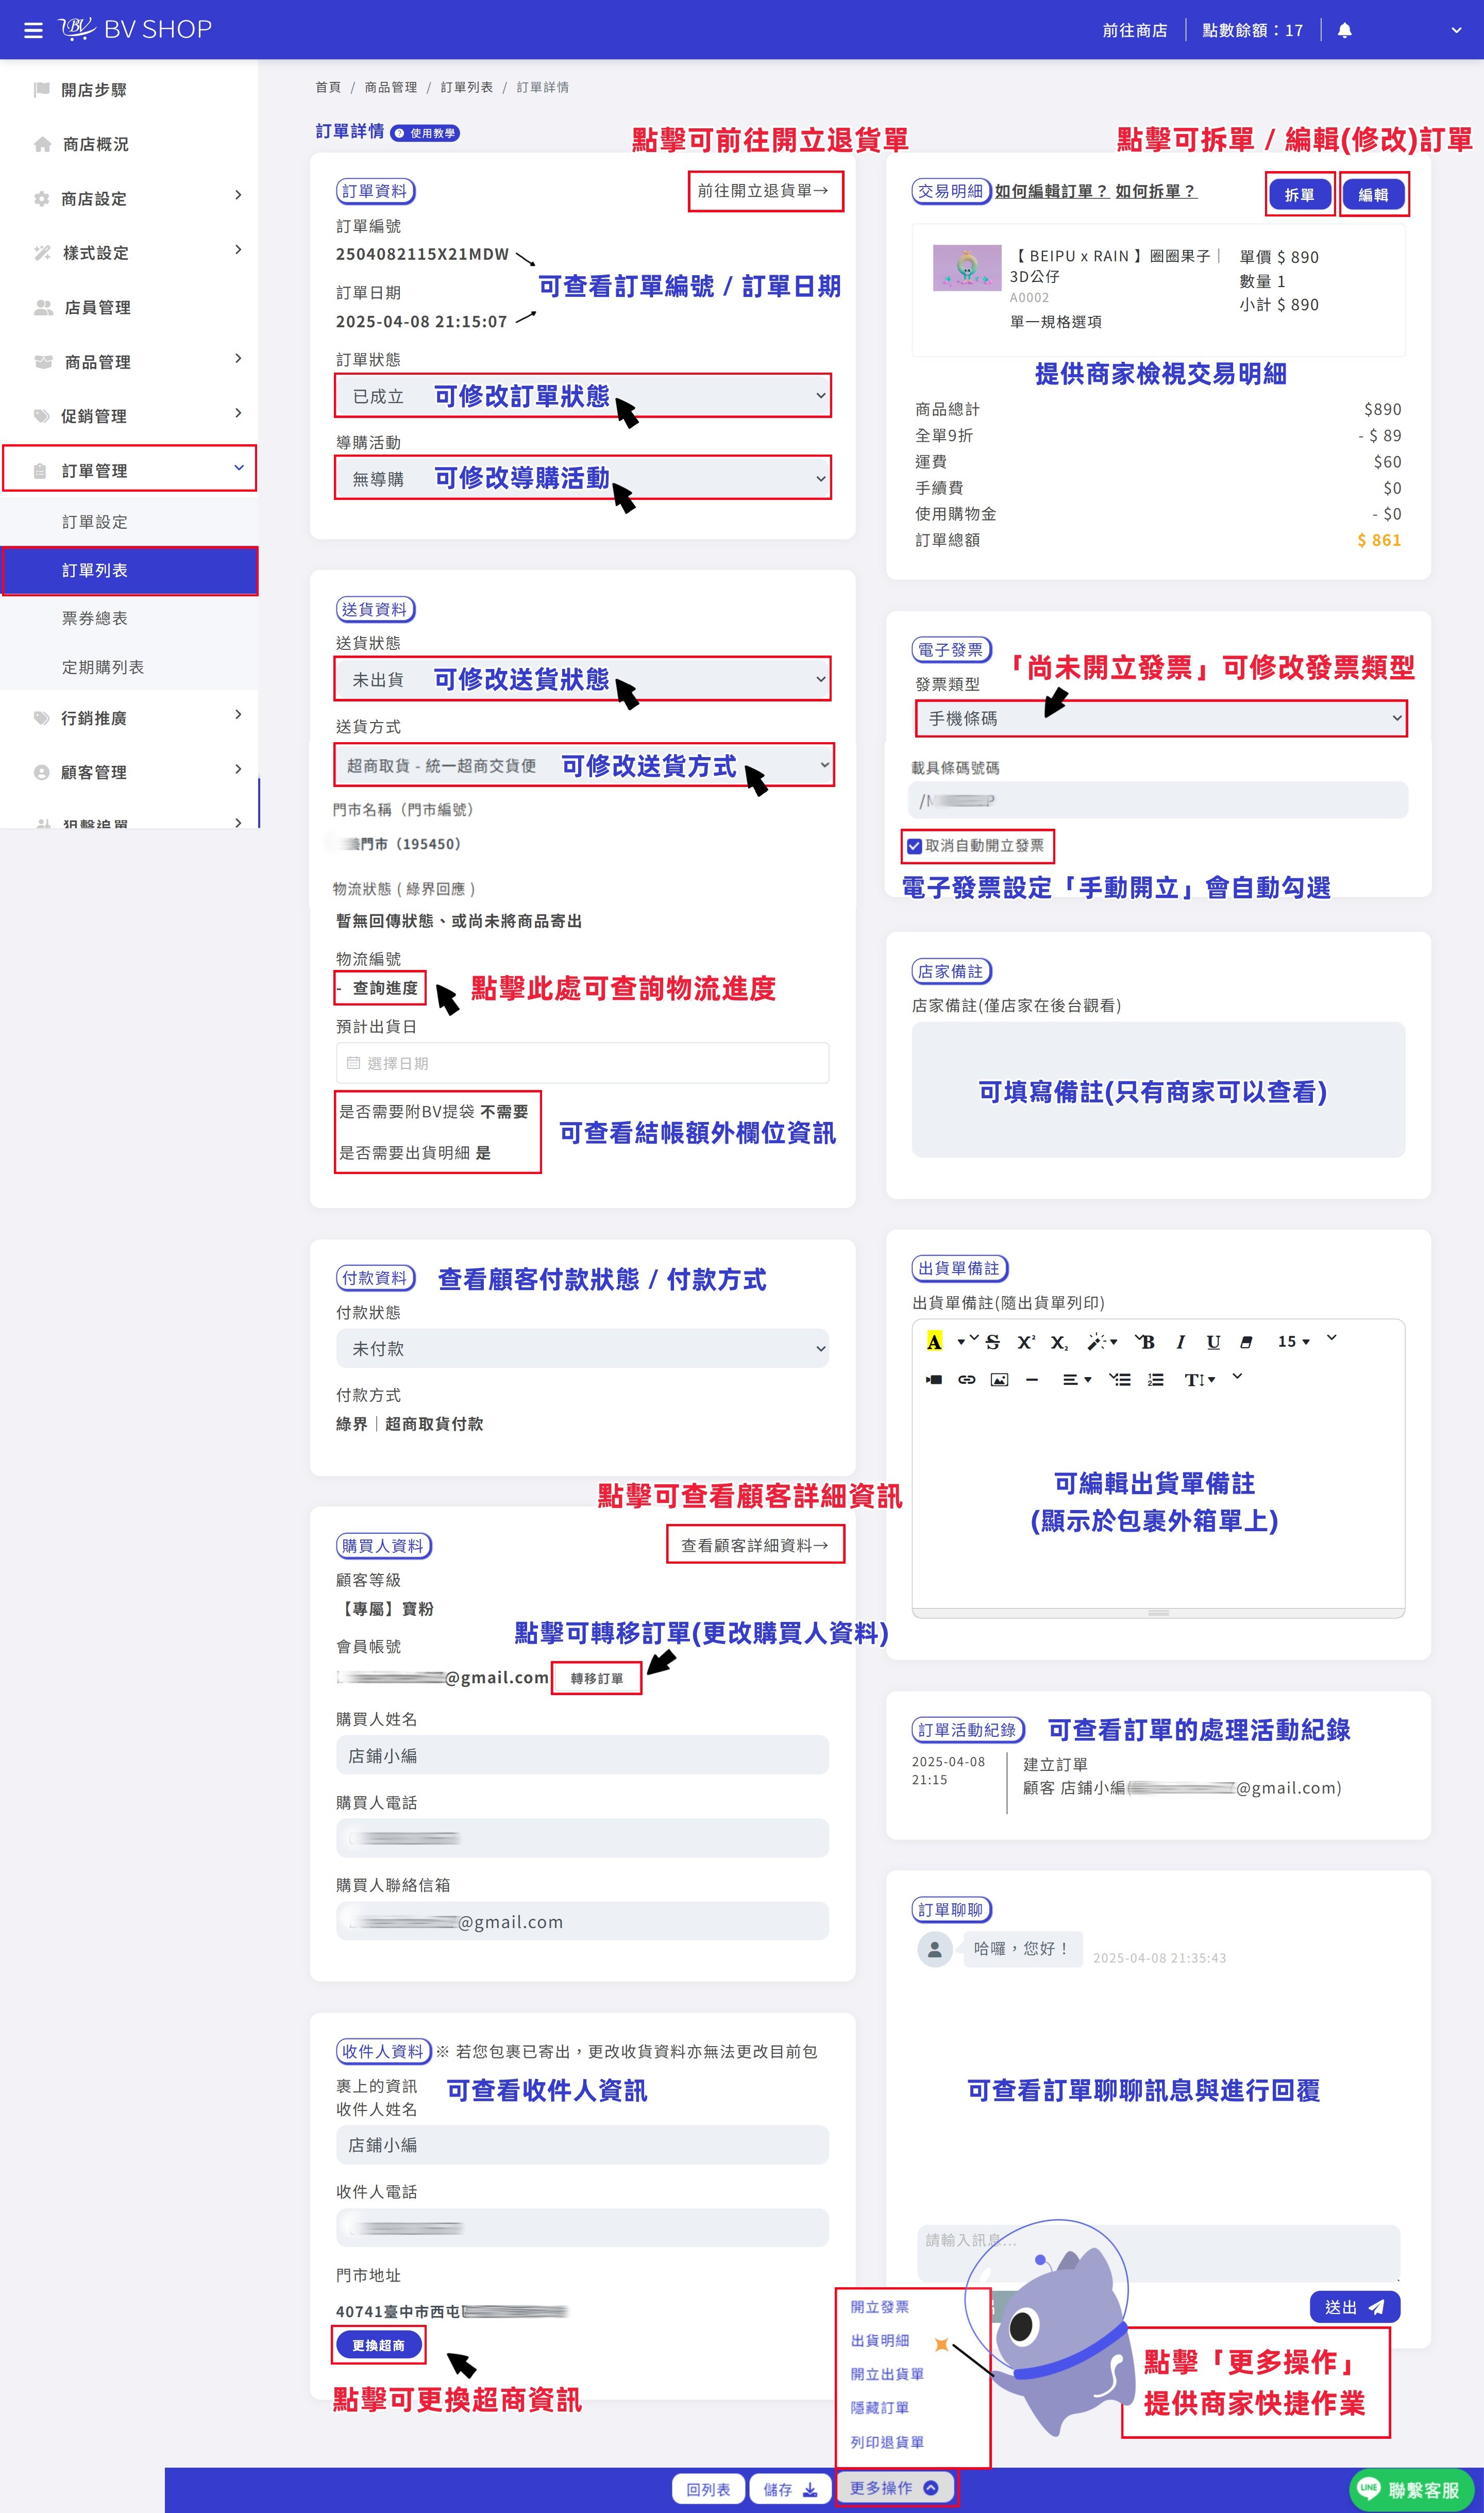Choose 列印退貨單 from the more-actions menu
The image size is (1484, 2513).
click(887, 2442)
